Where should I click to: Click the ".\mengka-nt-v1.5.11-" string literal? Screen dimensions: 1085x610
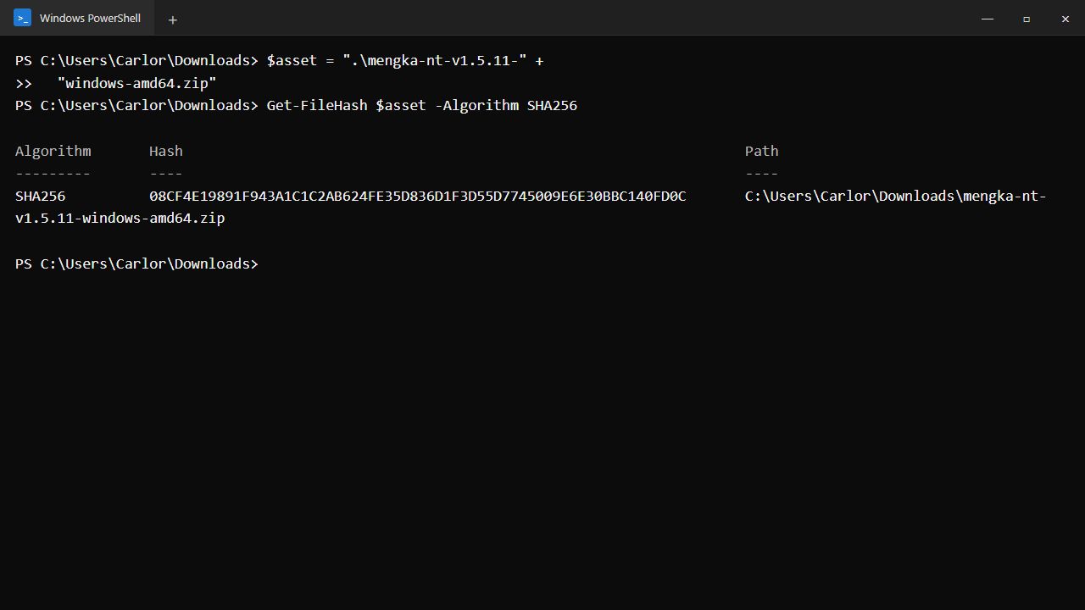coord(435,60)
